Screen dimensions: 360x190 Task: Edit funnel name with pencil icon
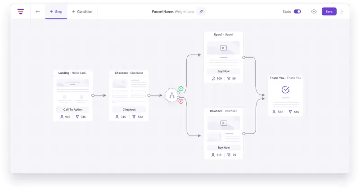tap(201, 12)
